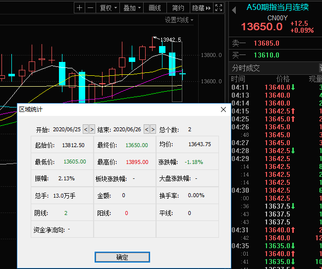322x269 pixels.
Task: Click 振幅 value 2.13%
Action: tap(66, 178)
